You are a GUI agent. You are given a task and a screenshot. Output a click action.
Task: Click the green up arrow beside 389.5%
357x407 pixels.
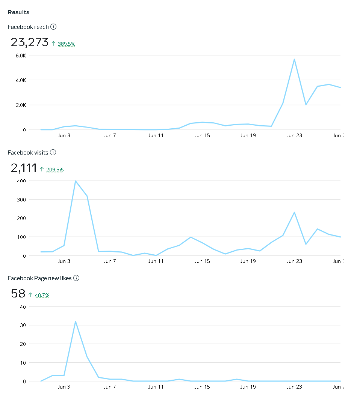point(53,44)
